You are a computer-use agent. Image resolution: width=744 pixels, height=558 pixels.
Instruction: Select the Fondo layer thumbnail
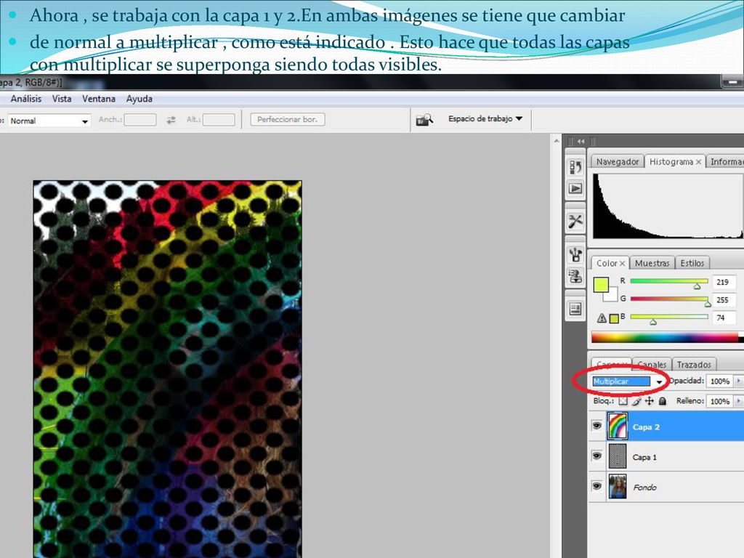click(618, 486)
